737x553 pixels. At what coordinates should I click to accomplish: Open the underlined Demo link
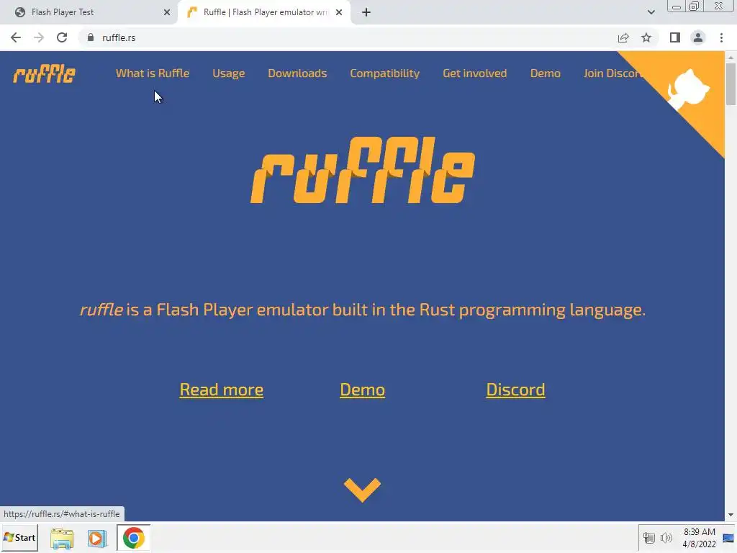tap(363, 390)
